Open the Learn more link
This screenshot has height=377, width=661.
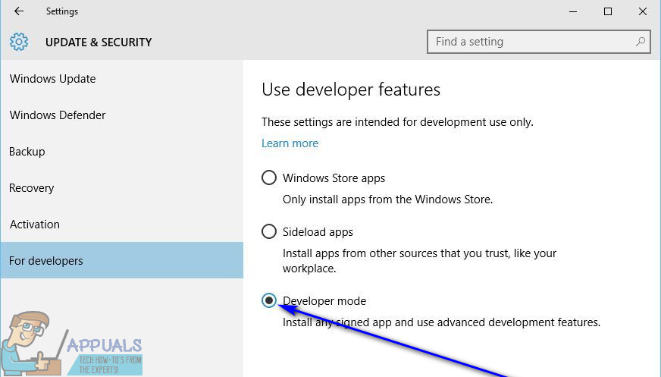click(290, 143)
